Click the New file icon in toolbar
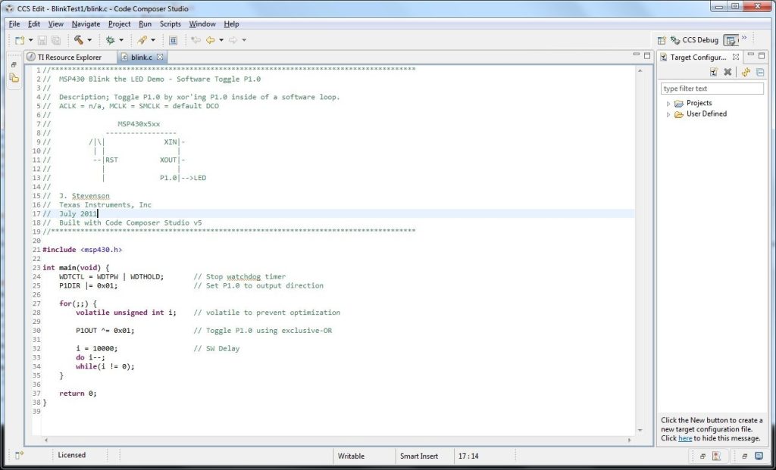Viewport: 776px width, 470px height. point(20,40)
